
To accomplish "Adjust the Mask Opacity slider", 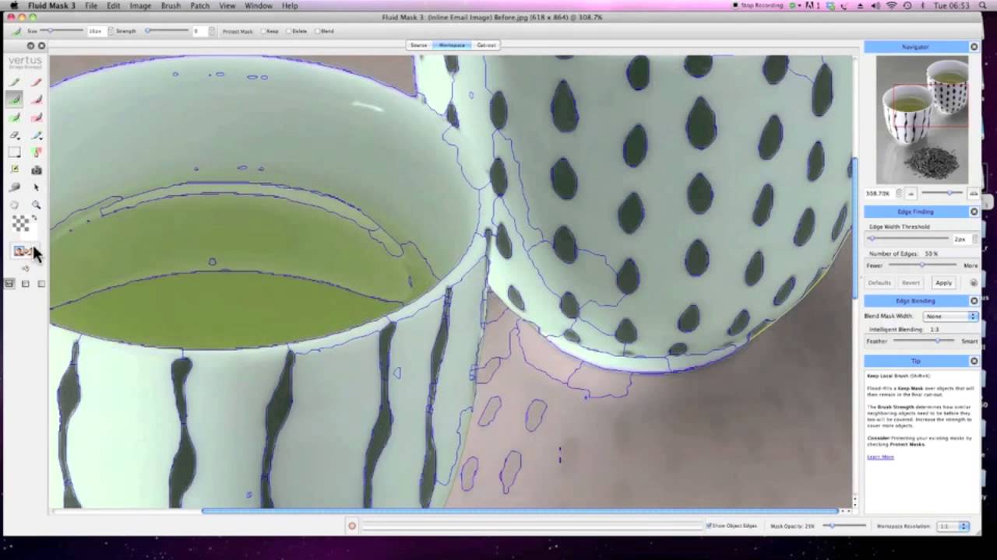I will pos(845,527).
